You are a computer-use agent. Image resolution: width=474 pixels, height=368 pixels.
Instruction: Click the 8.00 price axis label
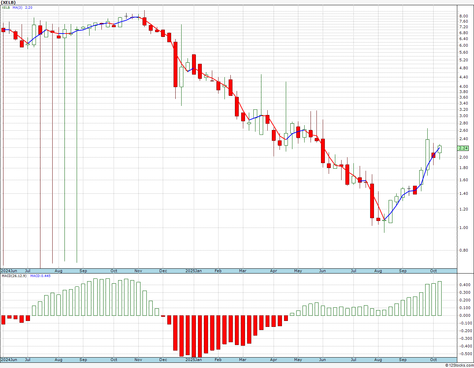pyautogui.click(x=464, y=16)
